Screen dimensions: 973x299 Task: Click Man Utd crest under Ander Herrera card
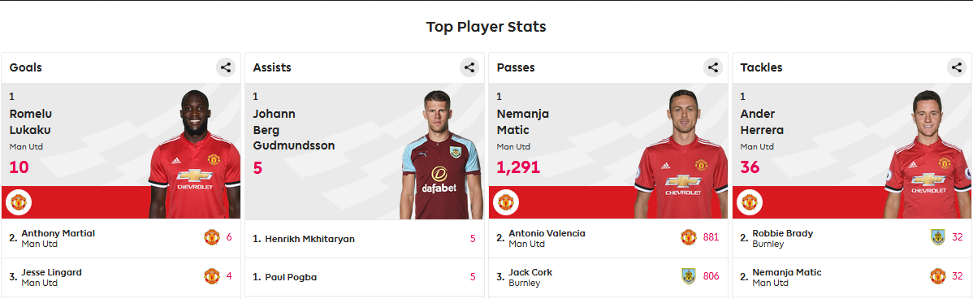(750, 202)
